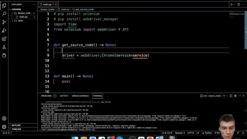Open the Run and Debug view
247x139 pixels.
(4, 31)
